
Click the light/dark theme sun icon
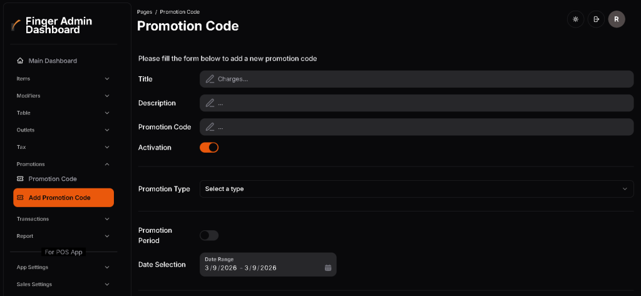click(575, 19)
